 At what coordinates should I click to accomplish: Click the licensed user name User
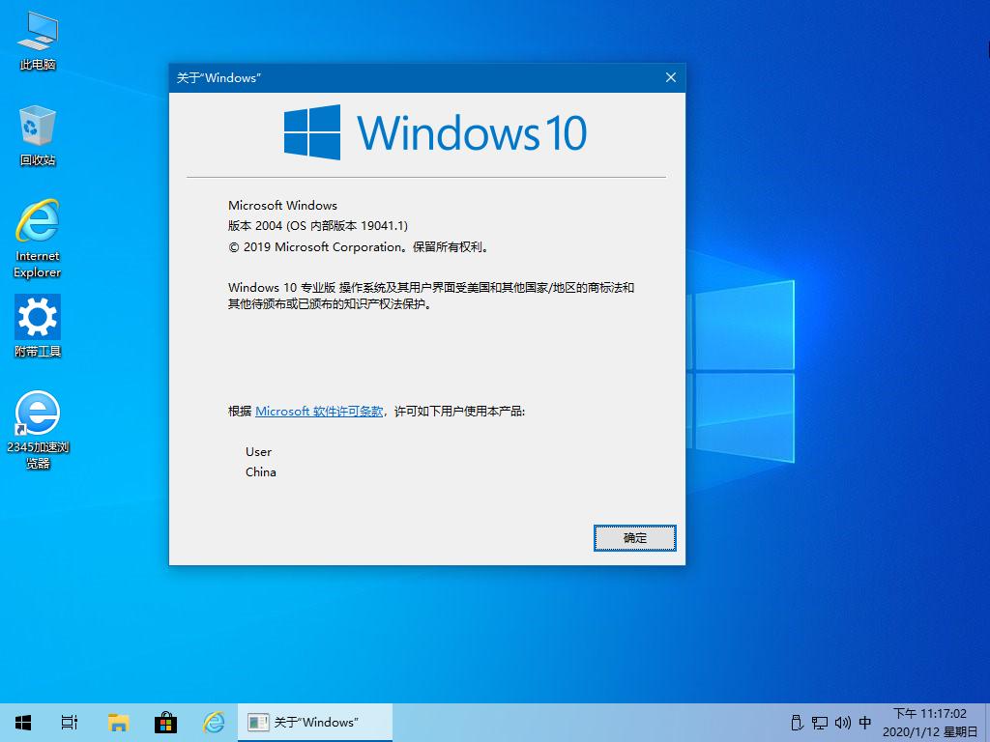coord(258,452)
